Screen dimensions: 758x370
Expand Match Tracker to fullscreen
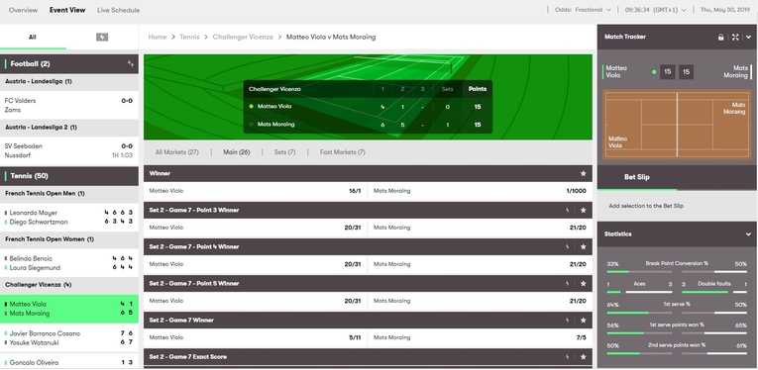[735, 38]
